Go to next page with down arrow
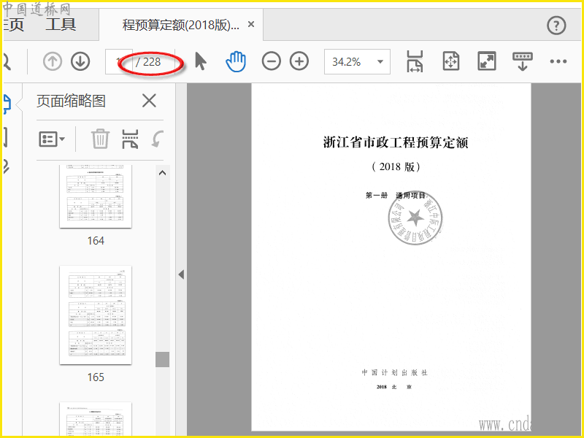Screen dimensions: 584x438 (x=80, y=61)
